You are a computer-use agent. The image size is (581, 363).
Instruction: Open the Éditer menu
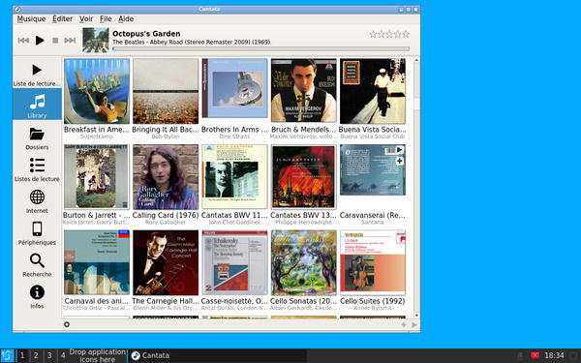click(62, 19)
